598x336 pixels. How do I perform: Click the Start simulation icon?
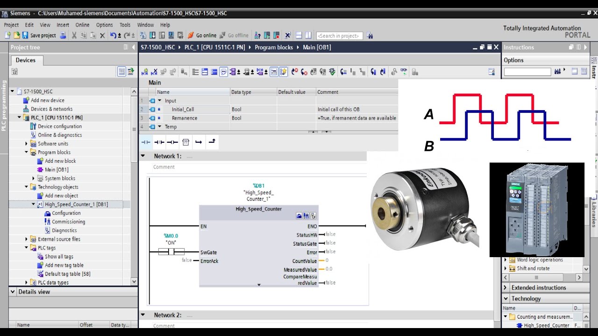click(x=171, y=35)
